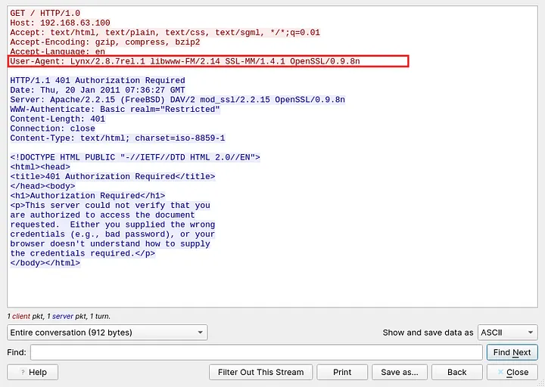Click the 'Accept-Encoding: gzip, compress, bzip2' line
The height and width of the screenshot is (387, 545).
coord(105,42)
